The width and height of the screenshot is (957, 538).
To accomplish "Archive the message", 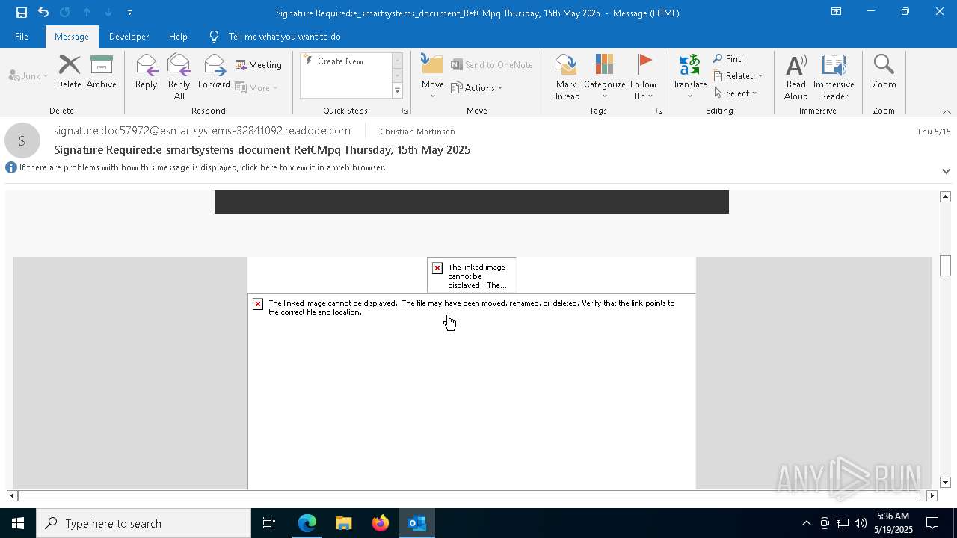I will click(x=101, y=72).
